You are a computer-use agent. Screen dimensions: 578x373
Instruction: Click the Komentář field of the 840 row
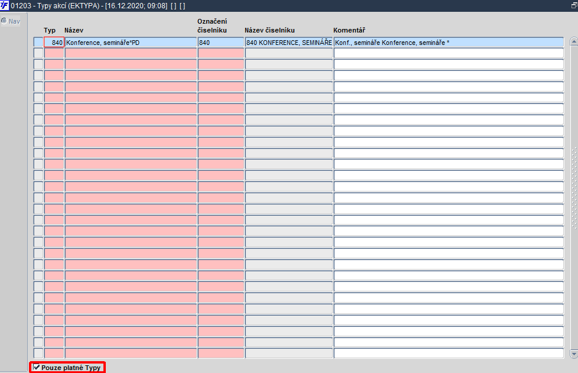[449, 43]
